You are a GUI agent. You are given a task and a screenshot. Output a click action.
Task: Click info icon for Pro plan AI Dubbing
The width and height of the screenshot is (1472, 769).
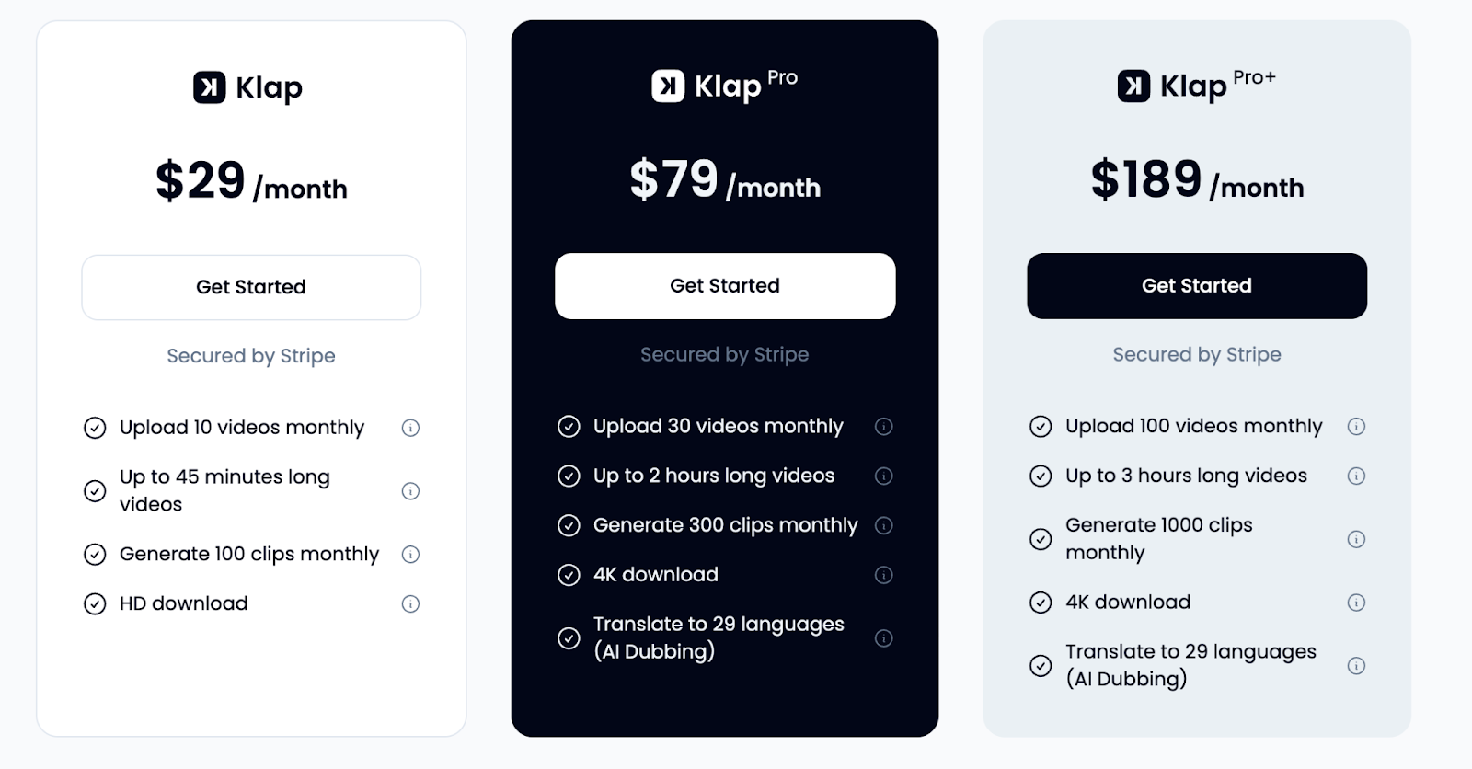tap(883, 638)
